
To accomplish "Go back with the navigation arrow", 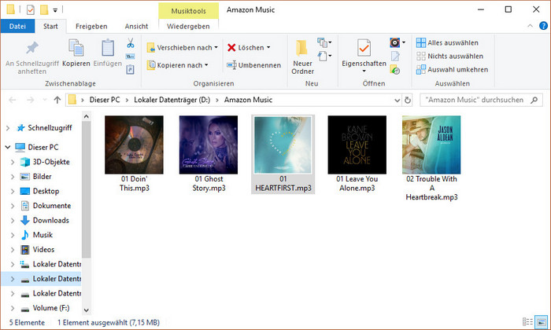I will coord(13,100).
